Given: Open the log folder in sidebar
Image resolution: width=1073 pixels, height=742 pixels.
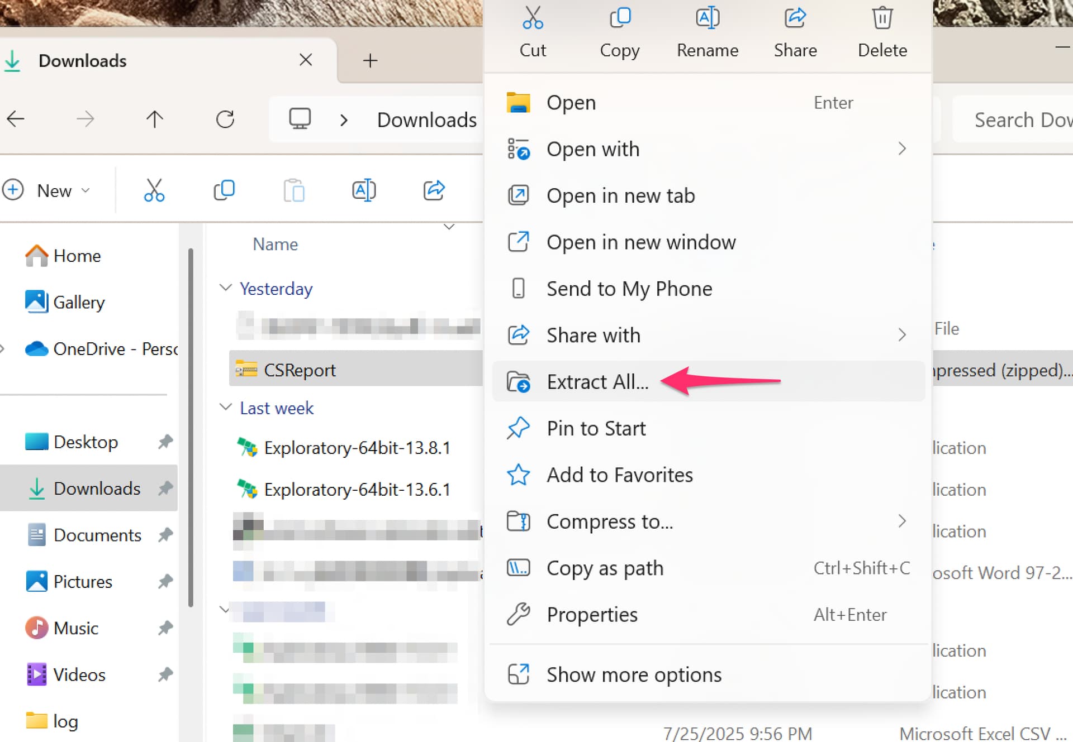Looking at the screenshot, I should click(52, 721).
